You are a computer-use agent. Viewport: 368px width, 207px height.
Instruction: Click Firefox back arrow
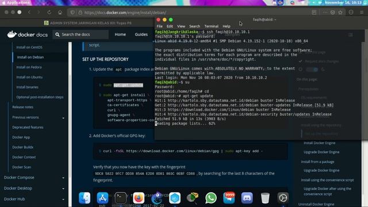(x=29, y=12)
